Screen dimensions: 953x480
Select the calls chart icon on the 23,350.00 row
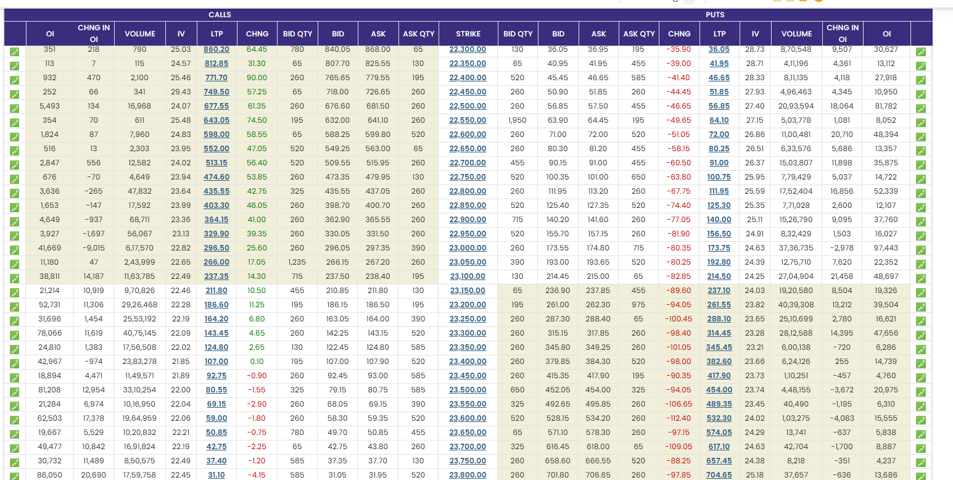pos(15,350)
